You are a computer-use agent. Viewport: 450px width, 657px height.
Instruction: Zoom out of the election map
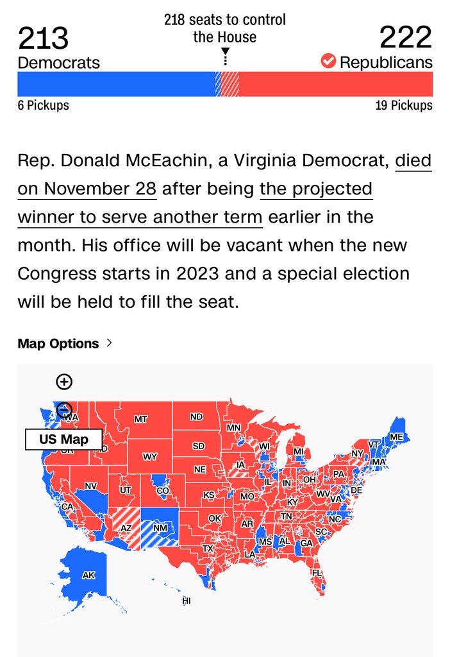tap(64, 409)
